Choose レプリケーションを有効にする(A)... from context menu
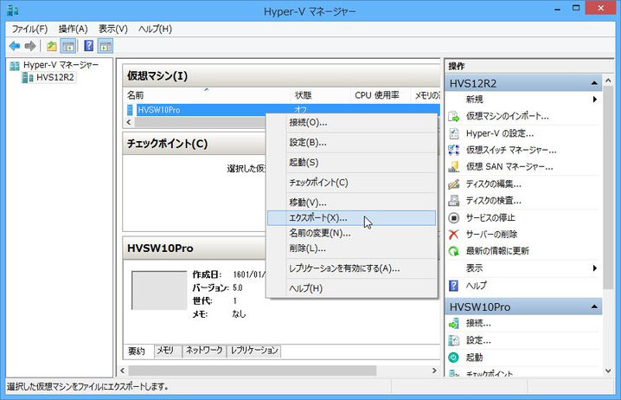Image resolution: width=621 pixels, height=400 pixels. [x=352, y=268]
